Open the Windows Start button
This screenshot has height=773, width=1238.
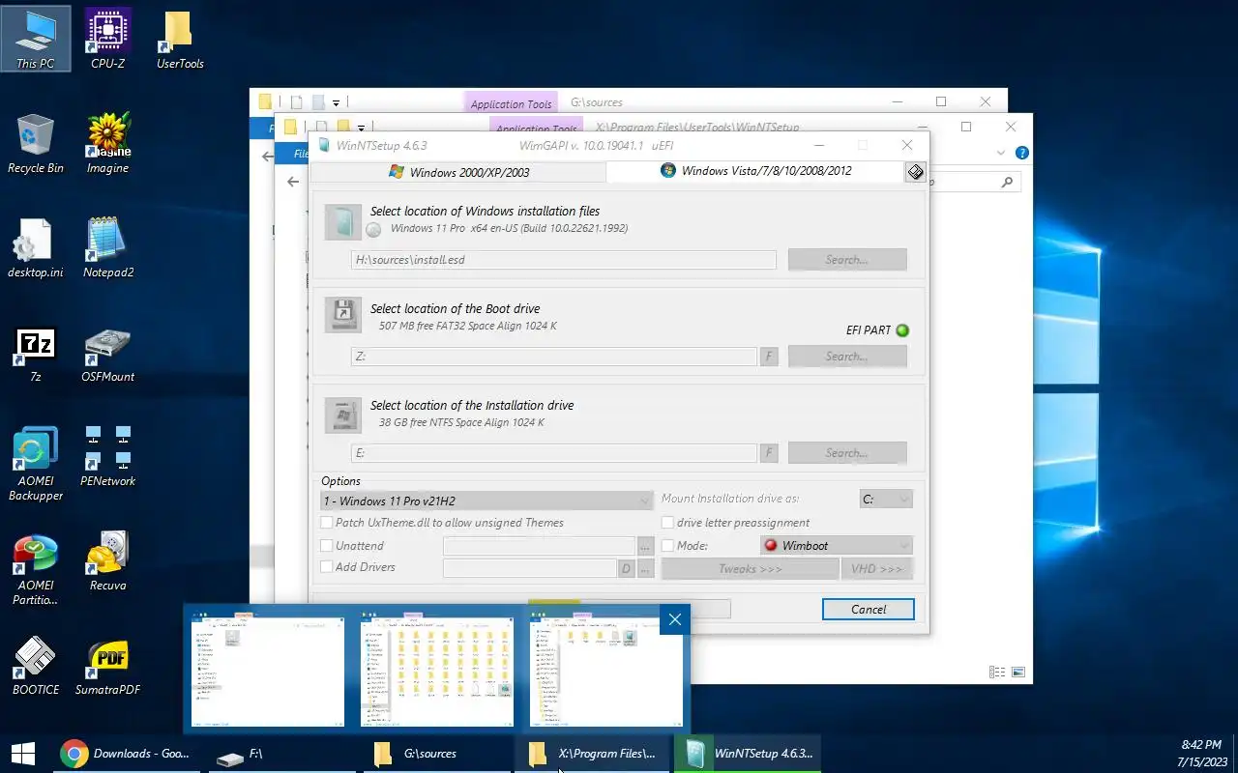coord(23,754)
